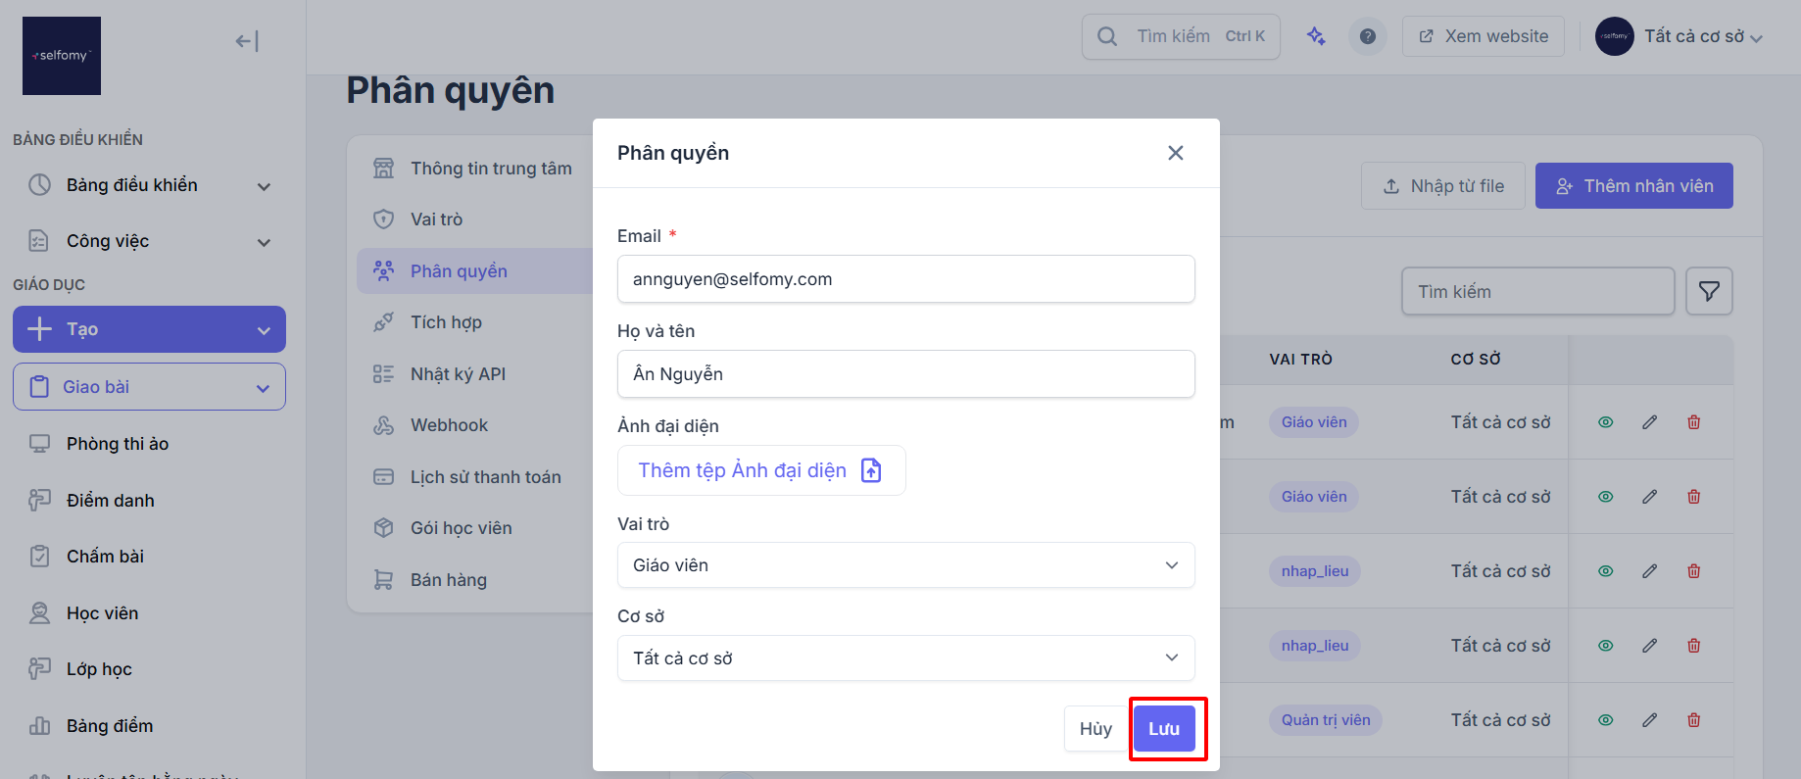
Task: Click the upload icon for Ảnh đại diện
Action: pos(871,470)
